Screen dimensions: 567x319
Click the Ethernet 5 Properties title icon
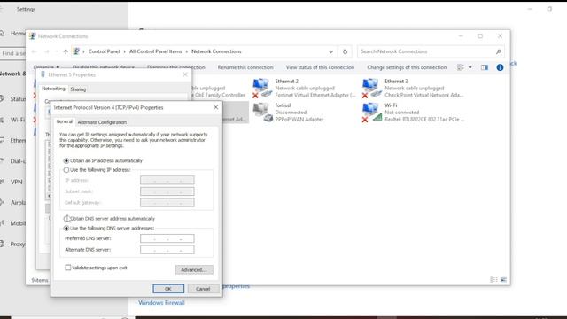(x=43, y=74)
